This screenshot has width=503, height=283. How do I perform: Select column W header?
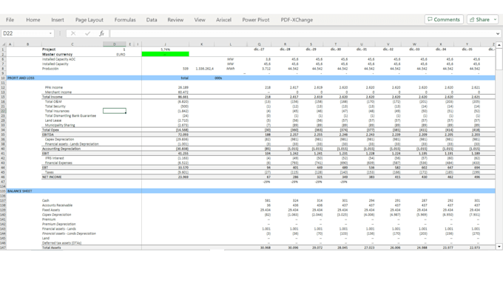414,44
